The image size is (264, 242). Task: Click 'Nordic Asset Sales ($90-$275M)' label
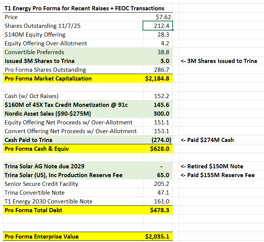click(48, 114)
